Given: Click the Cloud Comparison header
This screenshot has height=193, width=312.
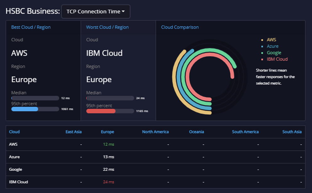Looking at the screenshot, I should [180, 27].
